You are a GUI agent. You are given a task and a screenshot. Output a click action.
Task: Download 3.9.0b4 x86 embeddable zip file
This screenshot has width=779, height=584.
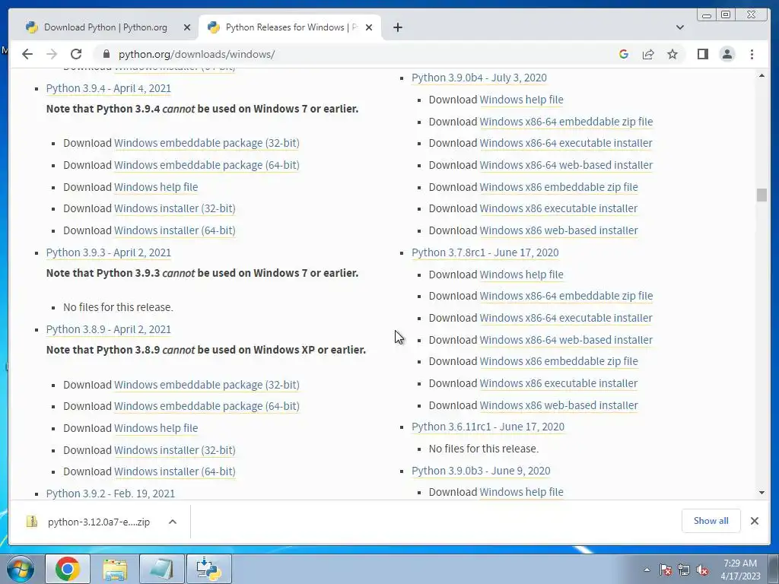pyautogui.click(x=558, y=187)
